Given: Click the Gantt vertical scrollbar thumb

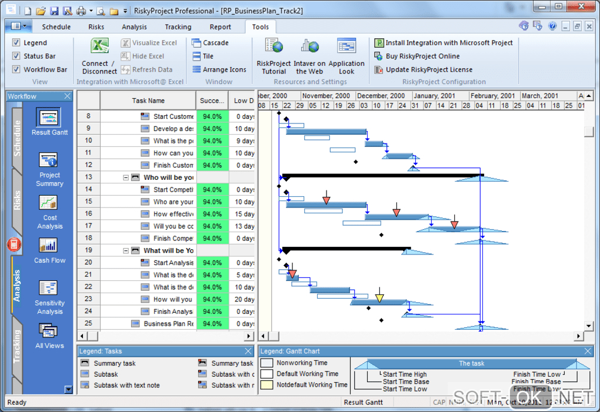Looking at the screenshot, I should click(589, 132).
